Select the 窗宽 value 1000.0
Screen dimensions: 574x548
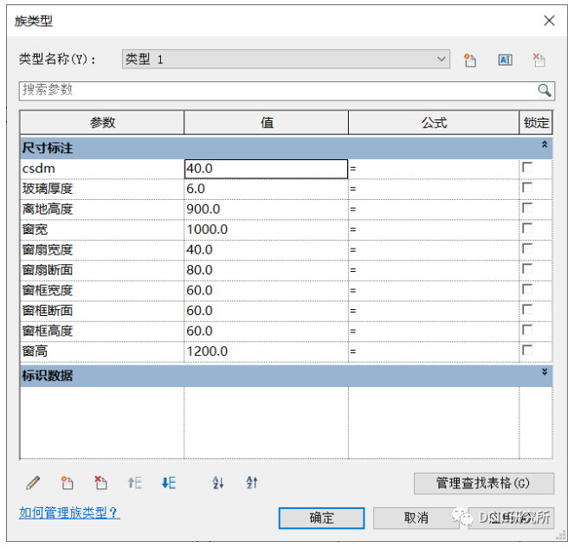pyautogui.click(x=266, y=229)
